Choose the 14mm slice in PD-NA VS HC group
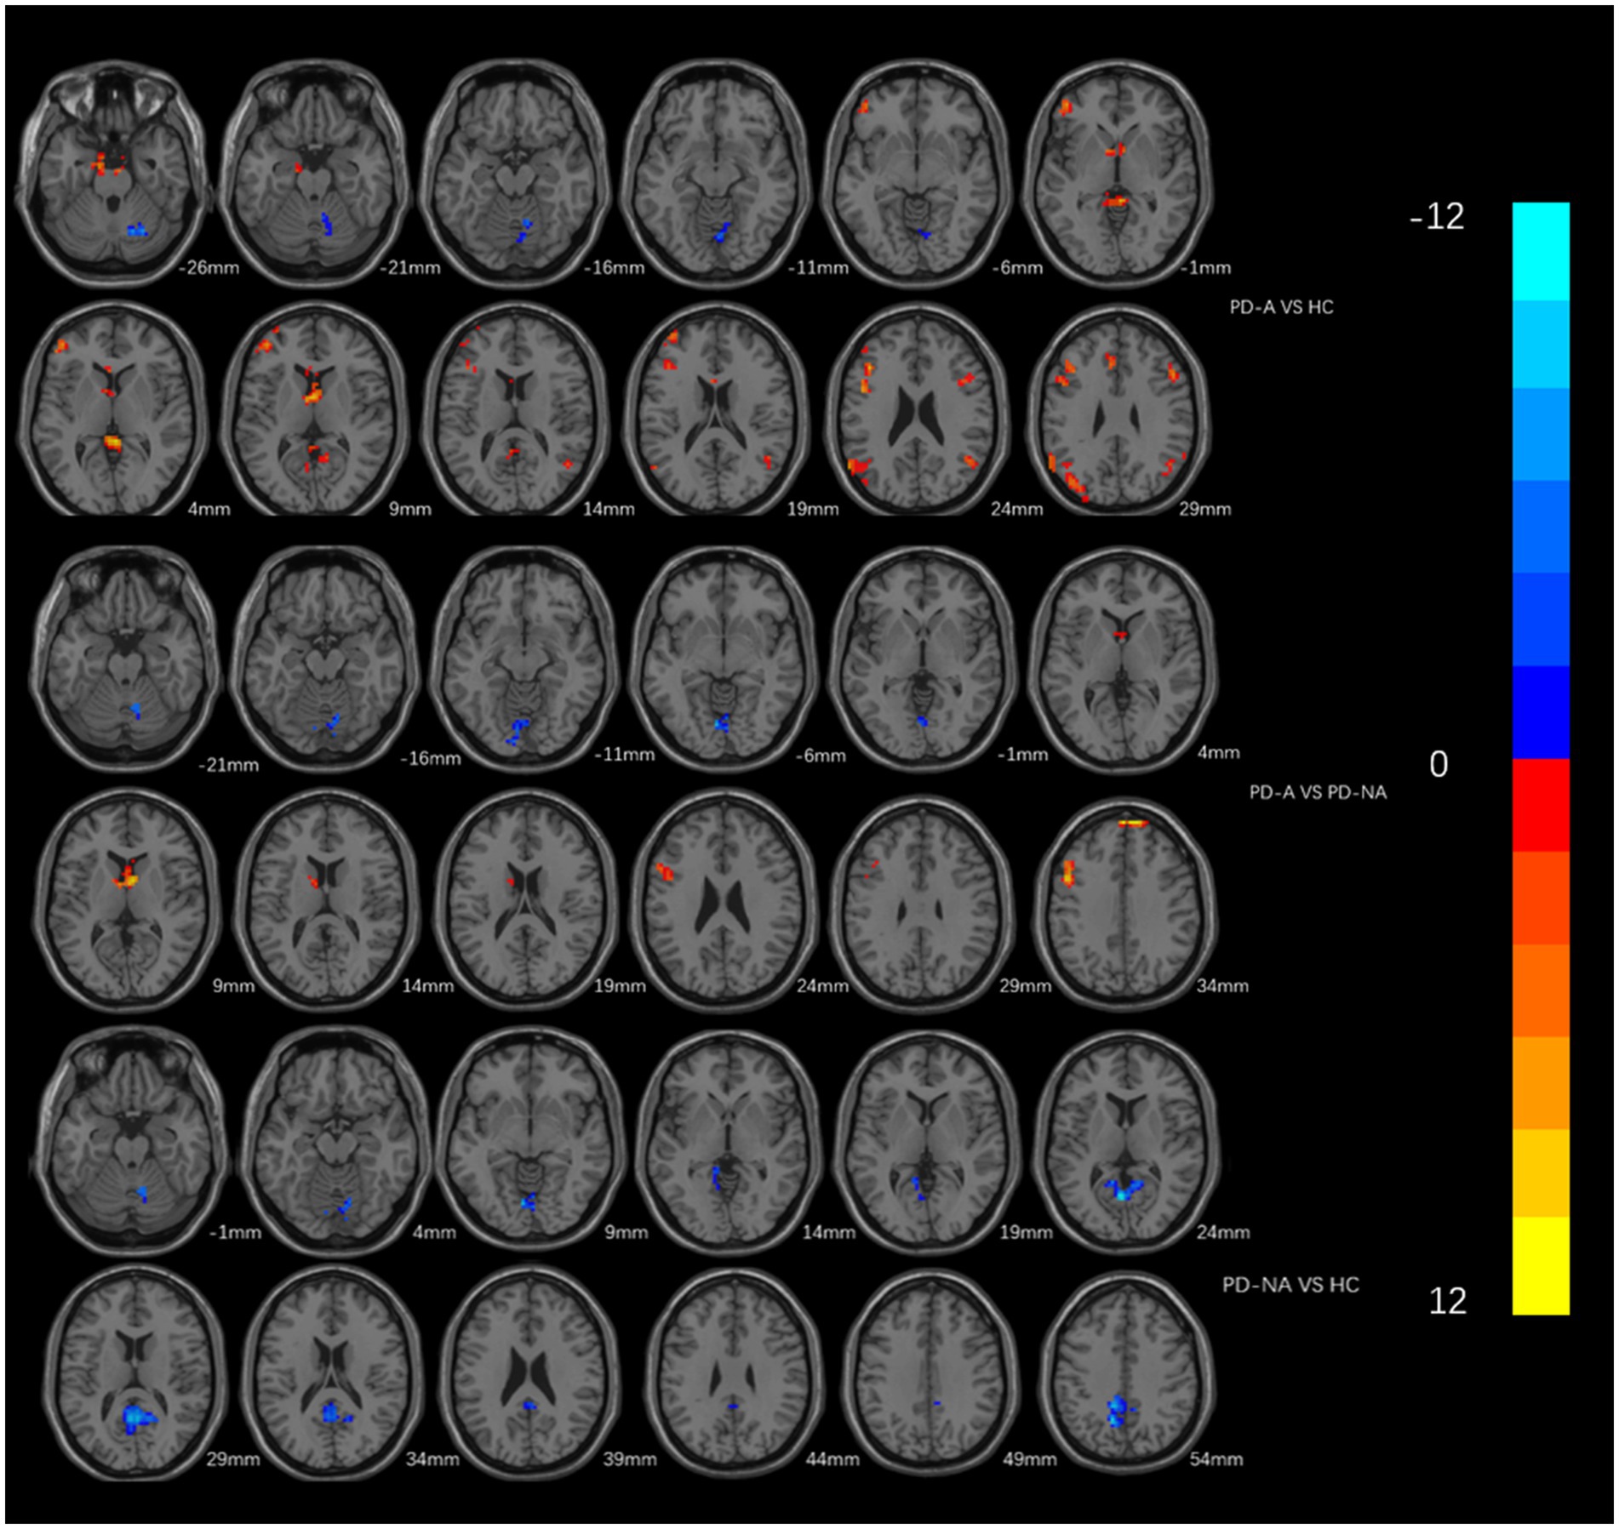The height and width of the screenshot is (1529, 1619). coord(729,1142)
